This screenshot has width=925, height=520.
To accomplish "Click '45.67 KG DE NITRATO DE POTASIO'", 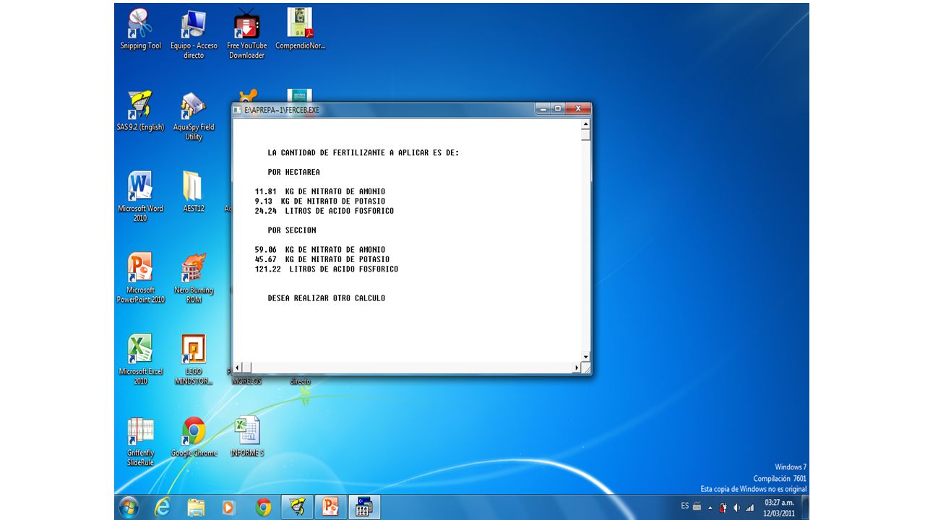I will point(322,259).
